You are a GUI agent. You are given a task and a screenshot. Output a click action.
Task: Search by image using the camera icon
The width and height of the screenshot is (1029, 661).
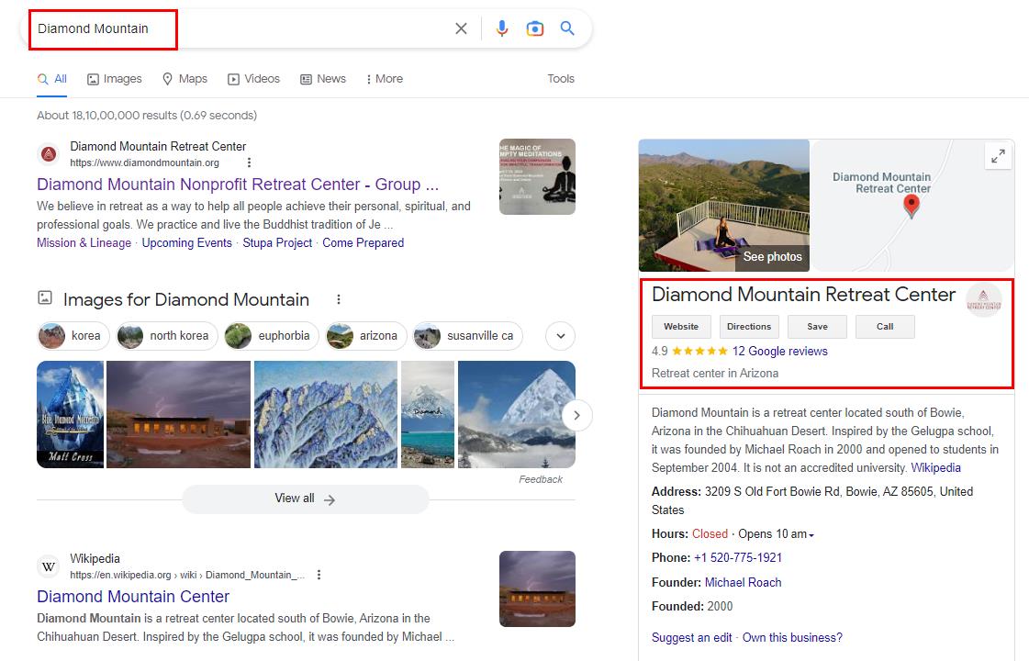point(535,28)
